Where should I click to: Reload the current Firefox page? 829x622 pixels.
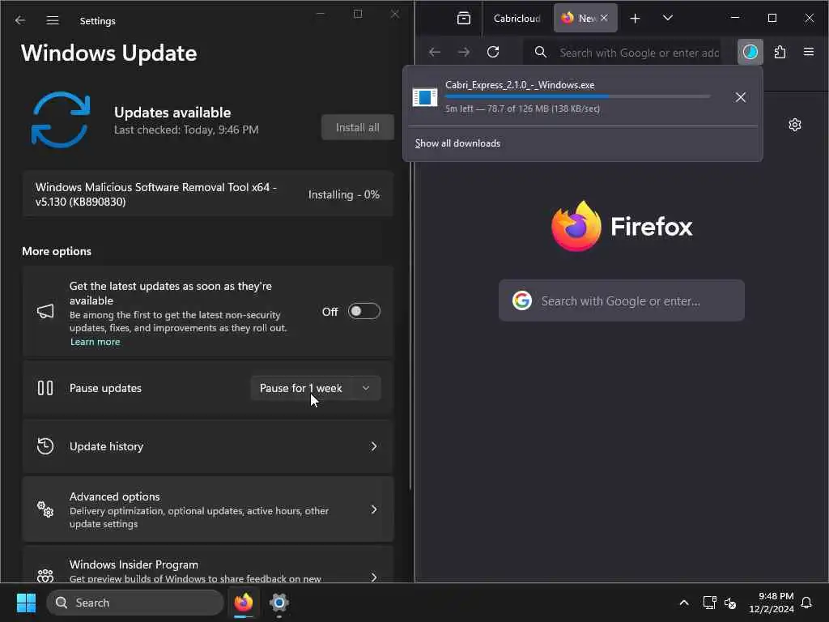click(x=493, y=52)
